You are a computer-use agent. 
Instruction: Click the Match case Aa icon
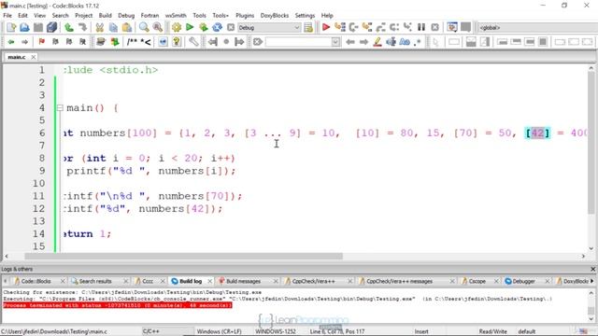tap(405, 42)
